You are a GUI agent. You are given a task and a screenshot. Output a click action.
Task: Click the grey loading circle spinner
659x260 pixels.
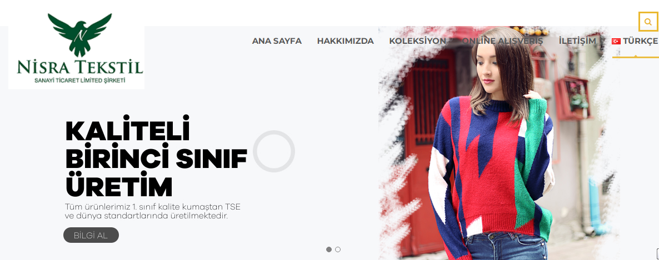pyautogui.click(x=273, y=151)
